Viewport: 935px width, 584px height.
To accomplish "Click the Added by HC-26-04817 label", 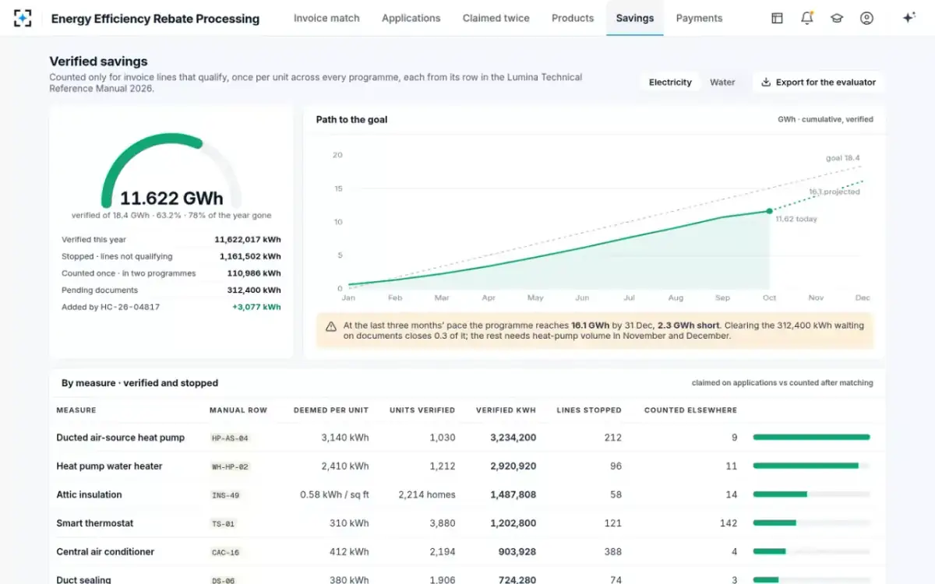I will tap(111, 307).
